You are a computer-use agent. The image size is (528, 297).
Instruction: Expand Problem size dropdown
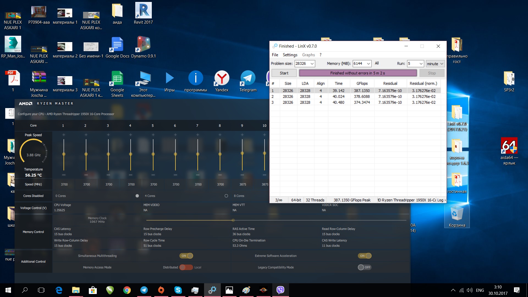coord(312,64)
